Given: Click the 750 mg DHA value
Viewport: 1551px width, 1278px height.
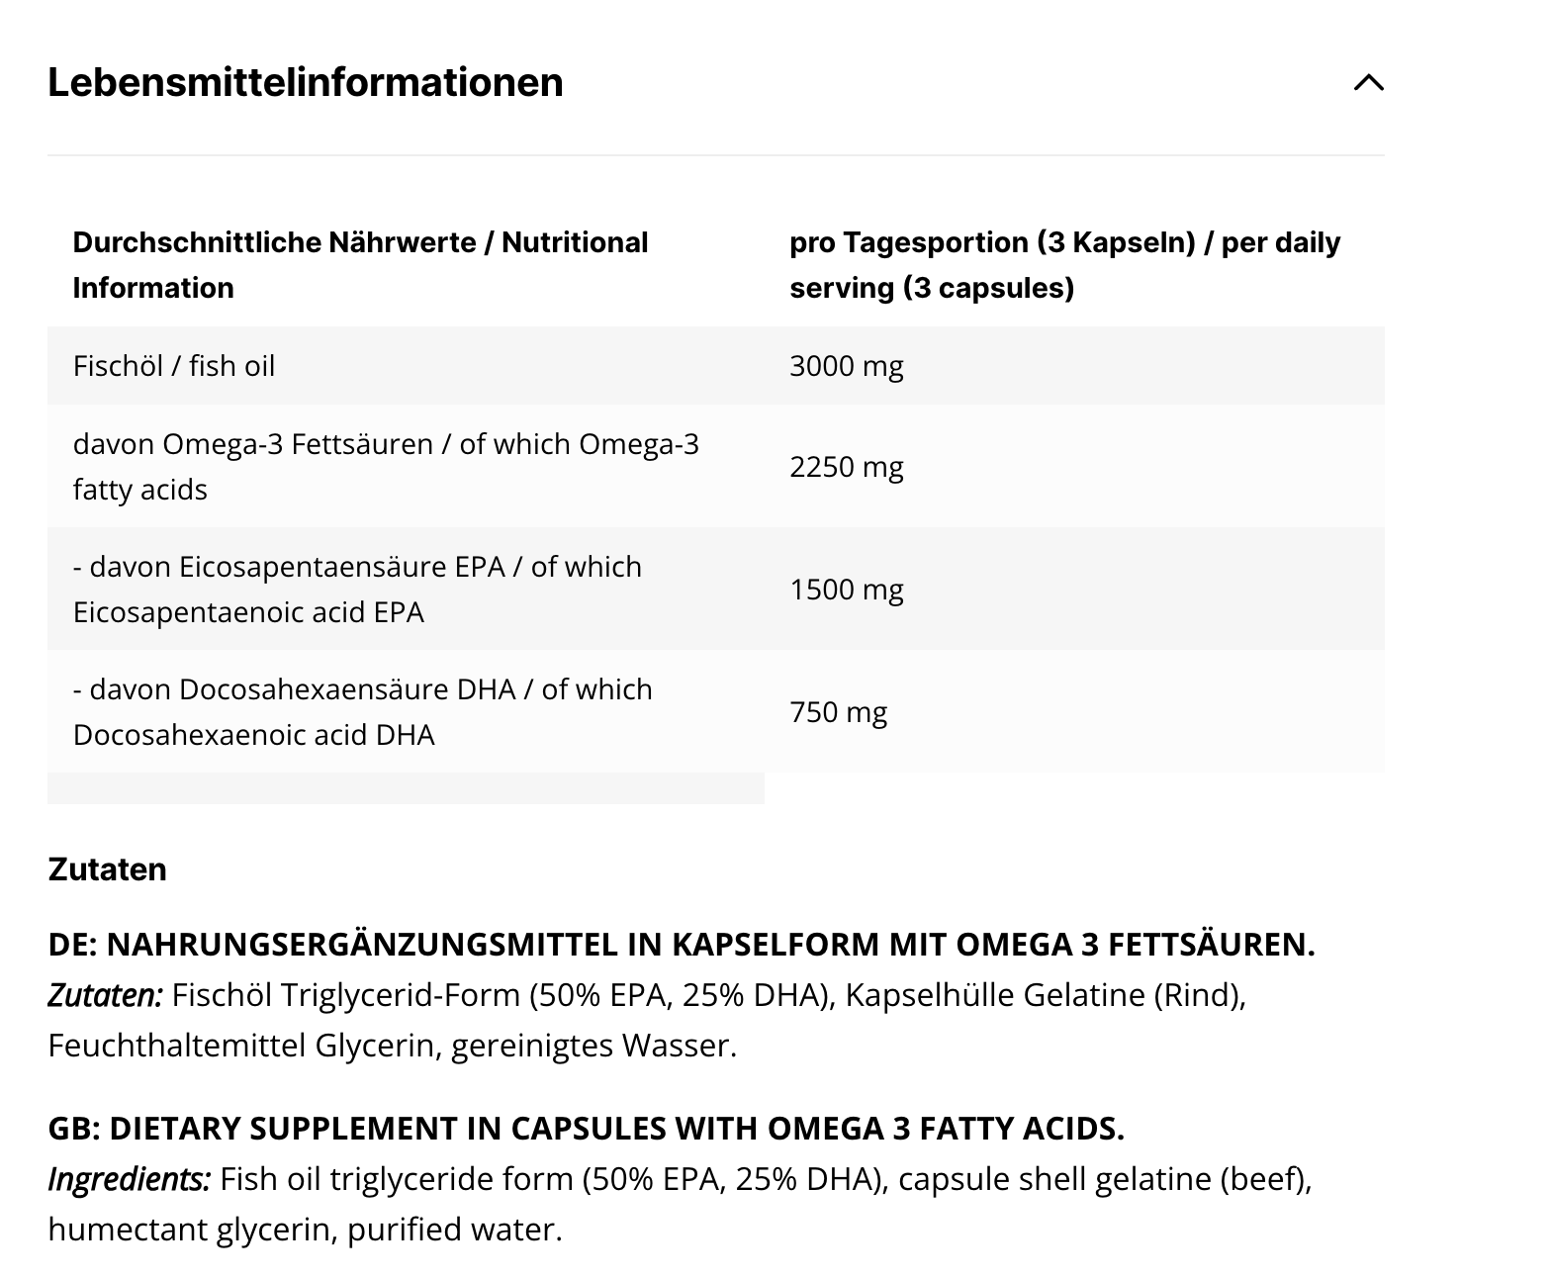Looking at the screenshot, I should pyautogui.click(x=838, y=711).
